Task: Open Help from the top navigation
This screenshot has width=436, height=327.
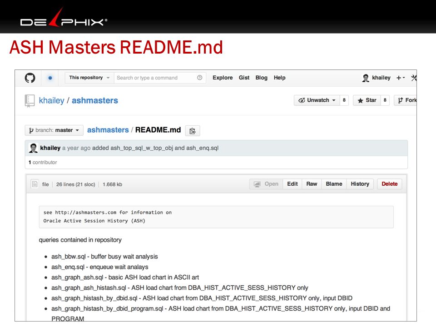Action: coord(279,78)
